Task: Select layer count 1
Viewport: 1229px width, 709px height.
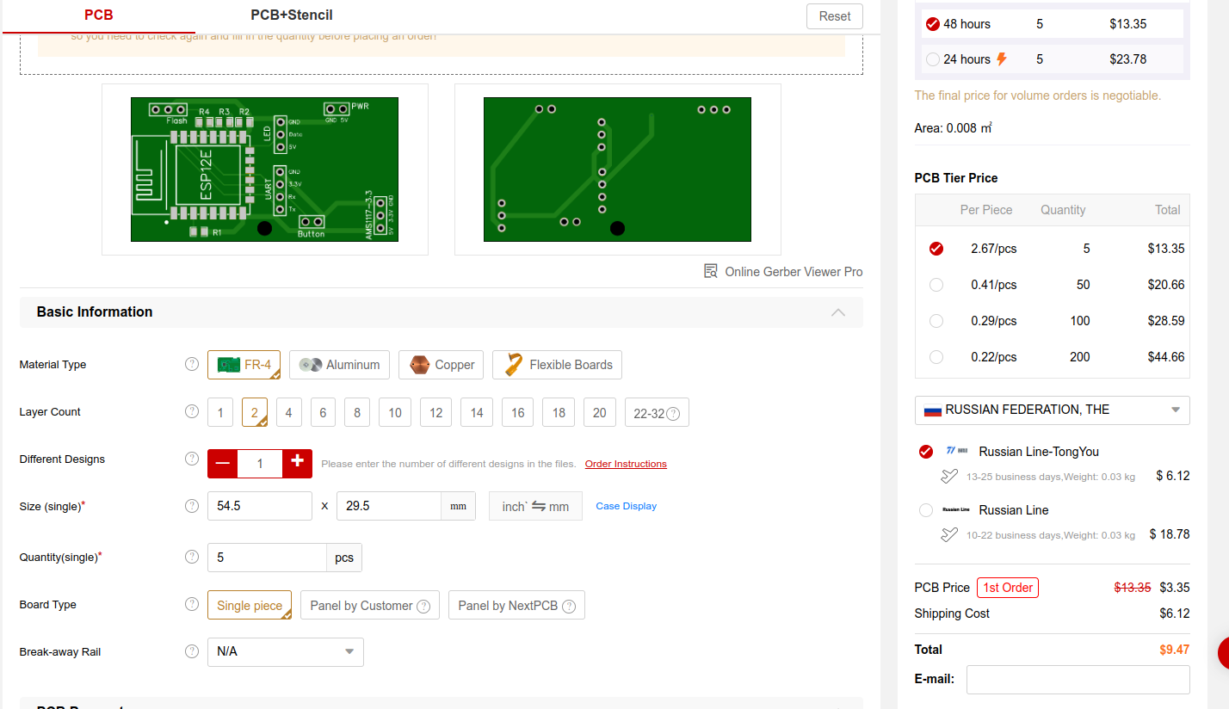Action: 220,412
